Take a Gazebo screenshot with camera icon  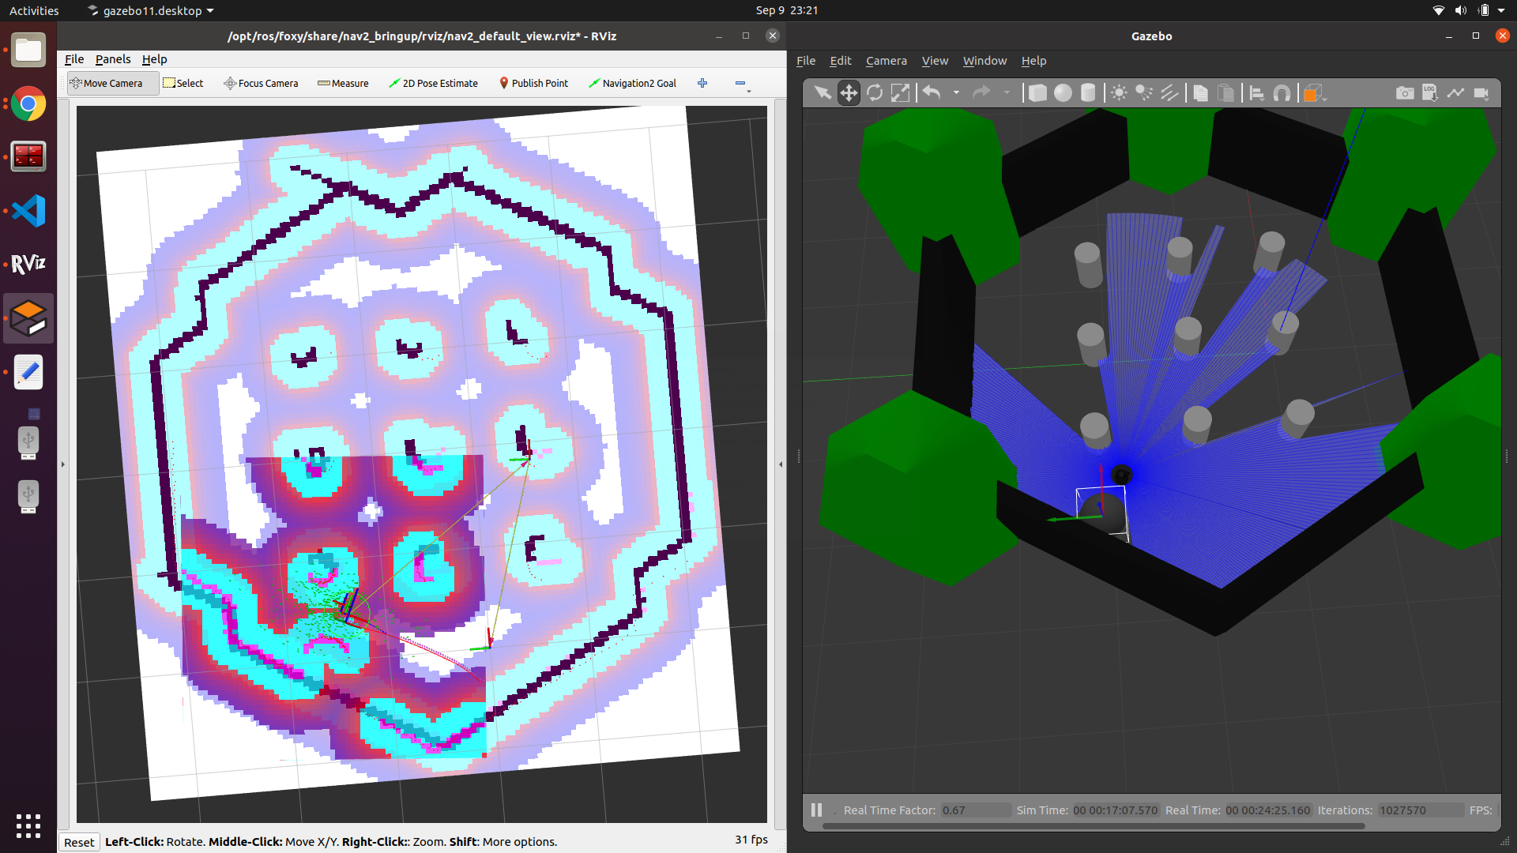[x=1404, y=93]
